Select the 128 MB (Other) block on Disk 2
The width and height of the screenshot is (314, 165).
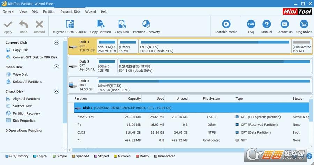click(107, 66)
